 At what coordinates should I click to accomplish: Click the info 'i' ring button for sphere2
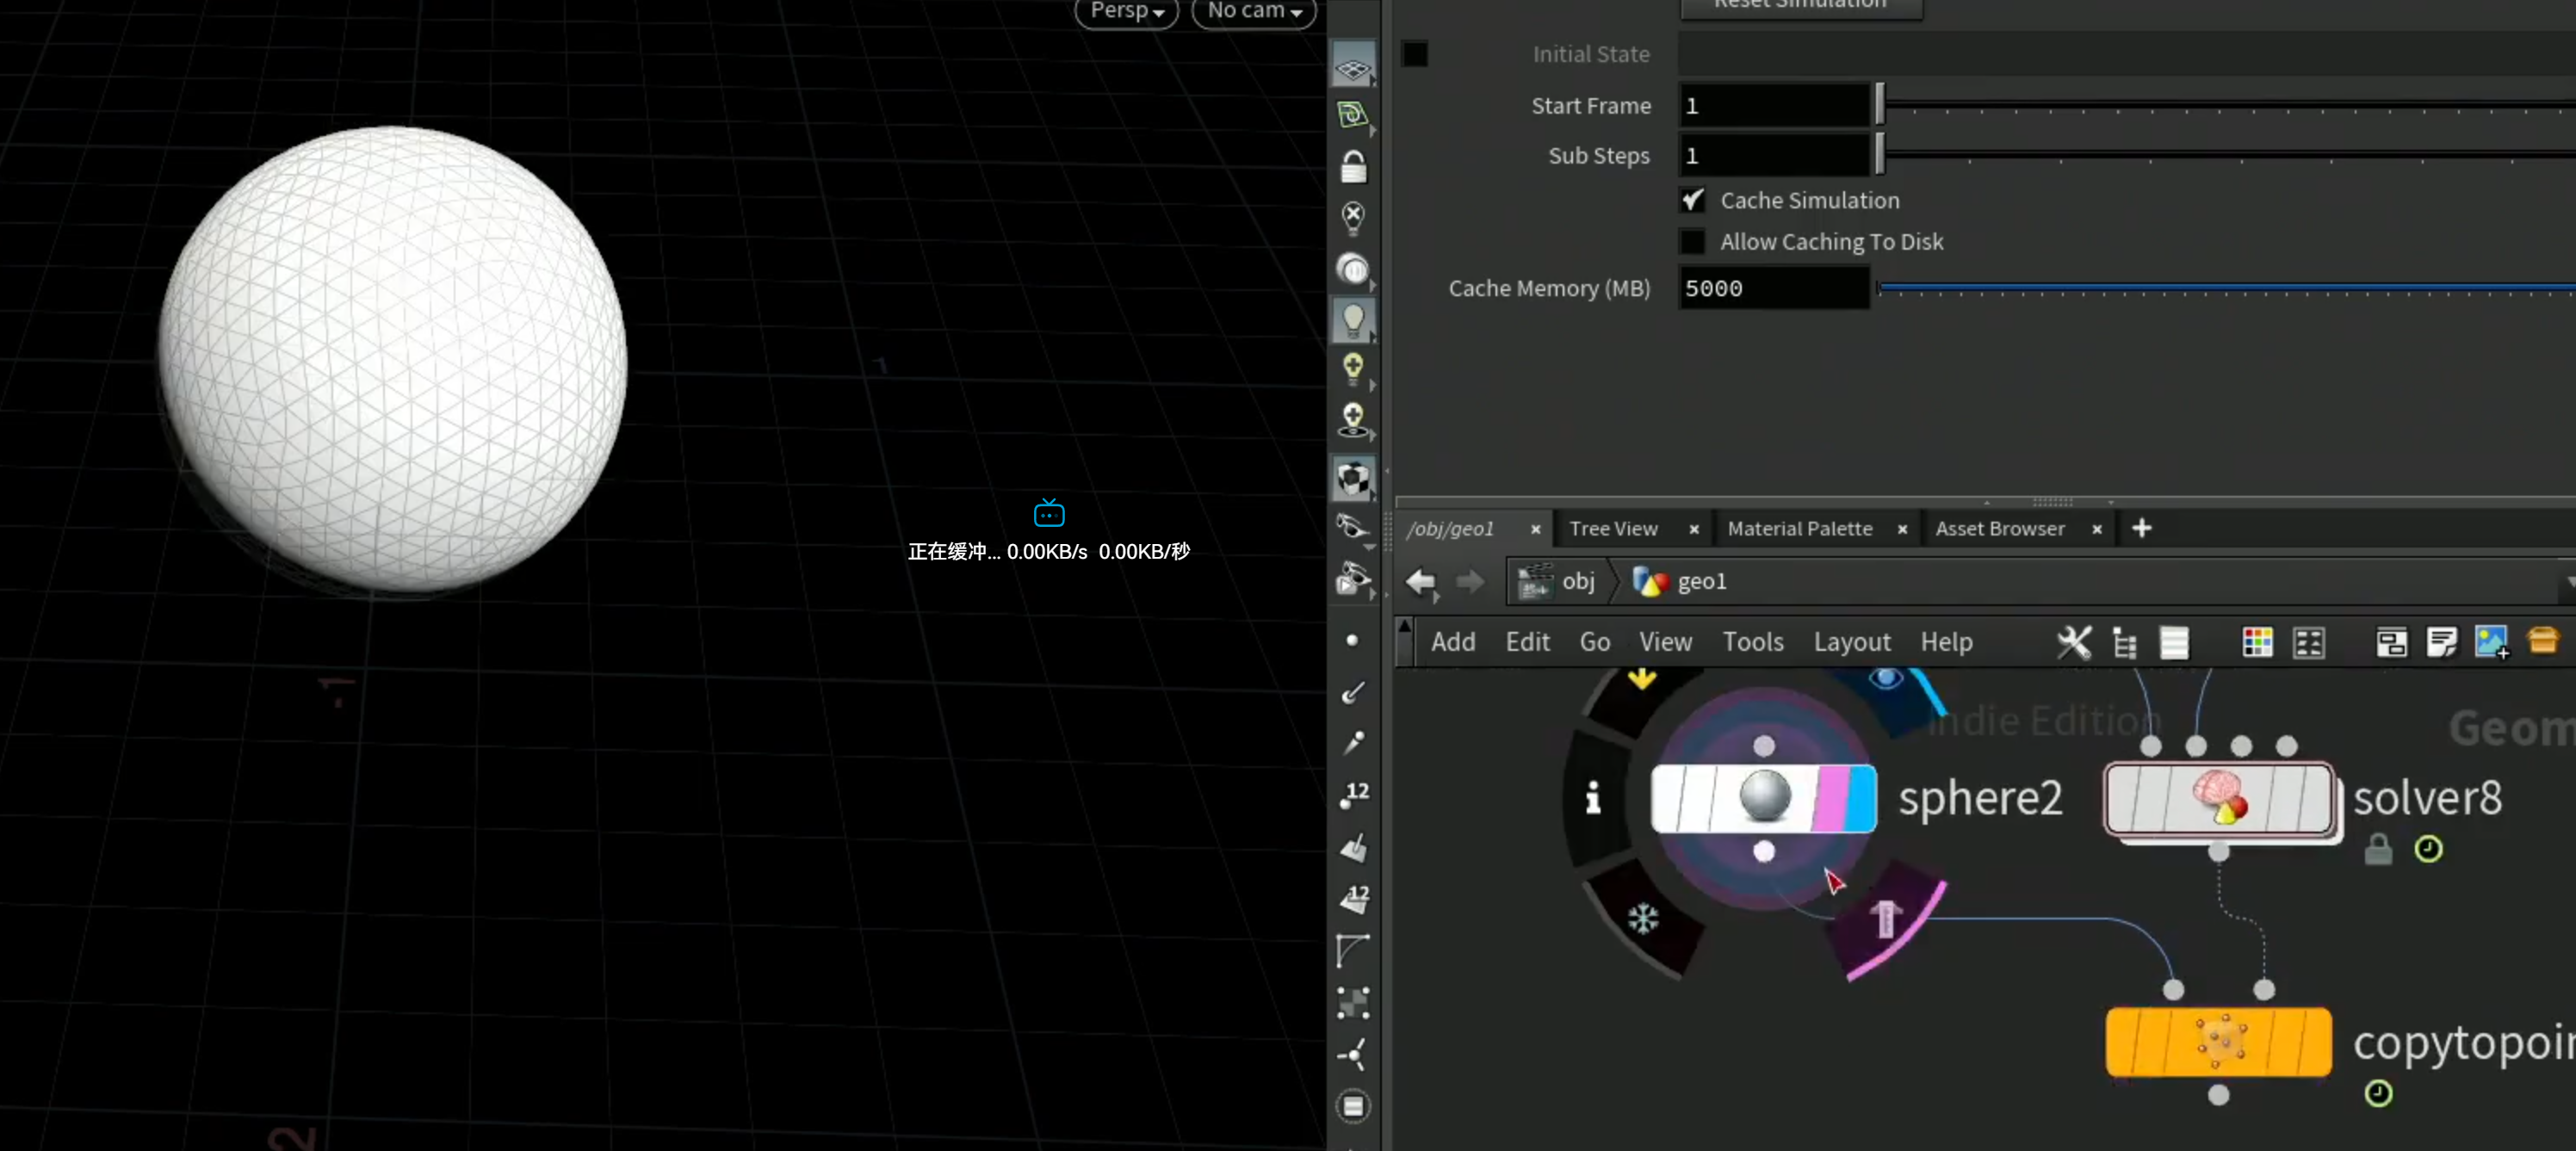[1593, 797]
